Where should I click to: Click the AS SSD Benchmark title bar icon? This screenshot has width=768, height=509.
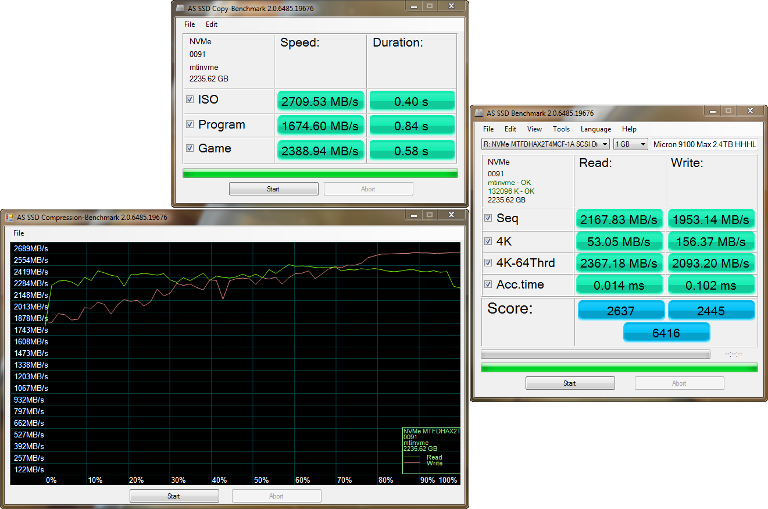pyautogui.click(x=479, y=113)
